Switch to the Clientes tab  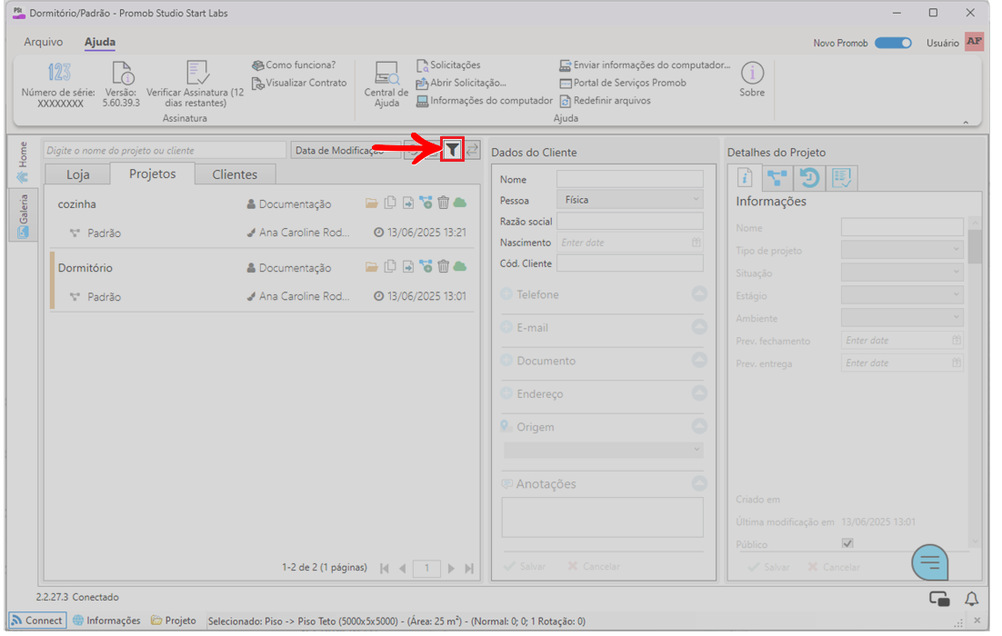235,174
